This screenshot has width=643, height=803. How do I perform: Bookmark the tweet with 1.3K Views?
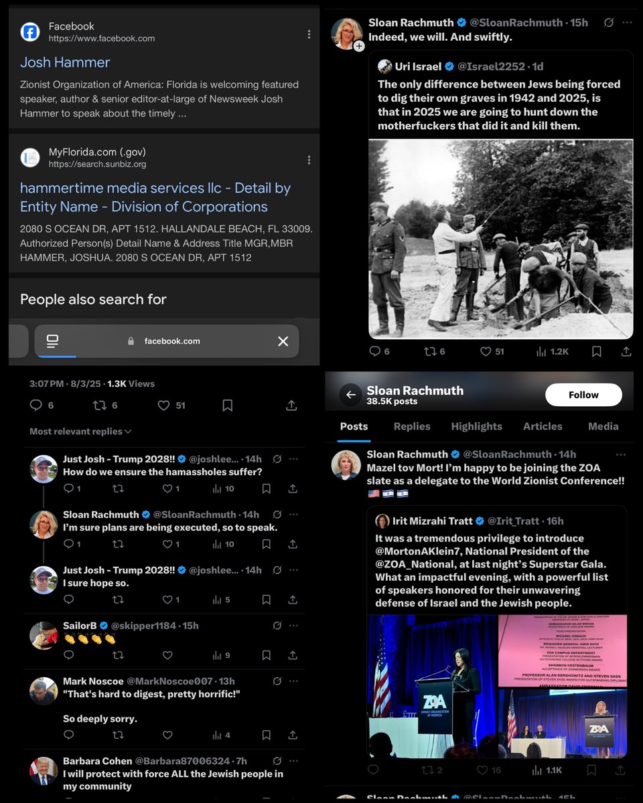(227, 406)
